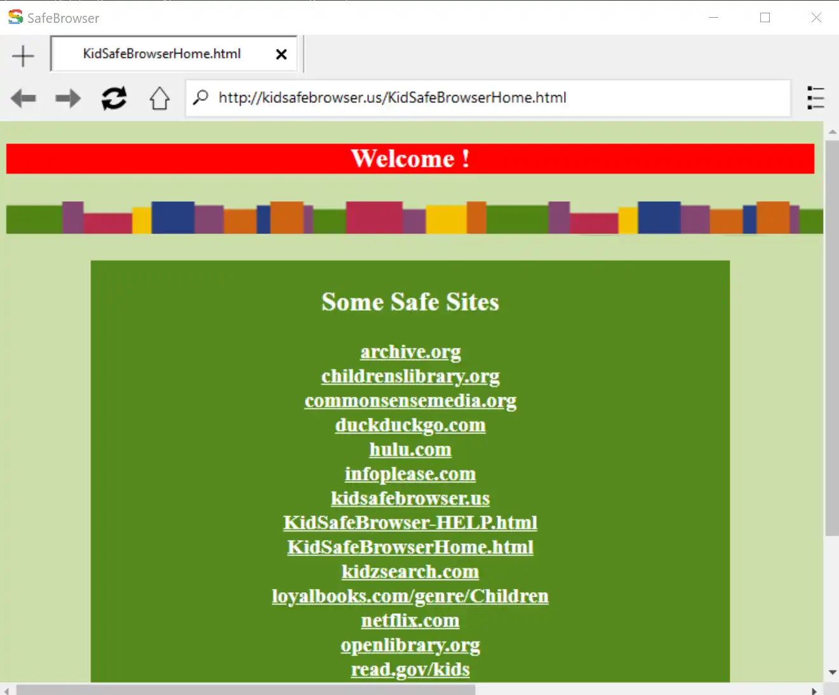Go to home page via house icon
The height and width of the screenshot is (695, 839).
click(159, 98)
